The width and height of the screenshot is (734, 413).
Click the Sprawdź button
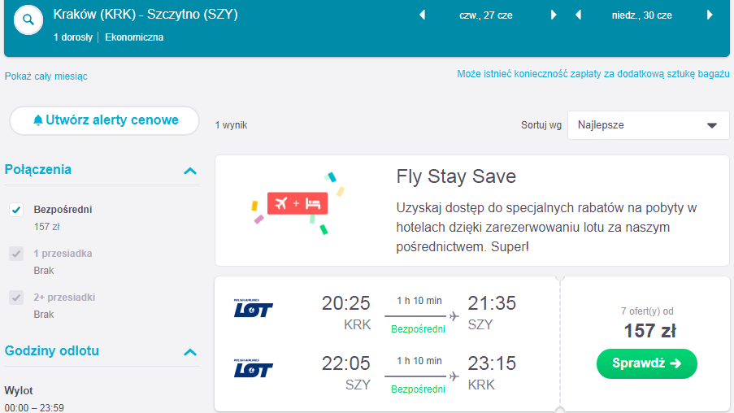tap(646, 363)
